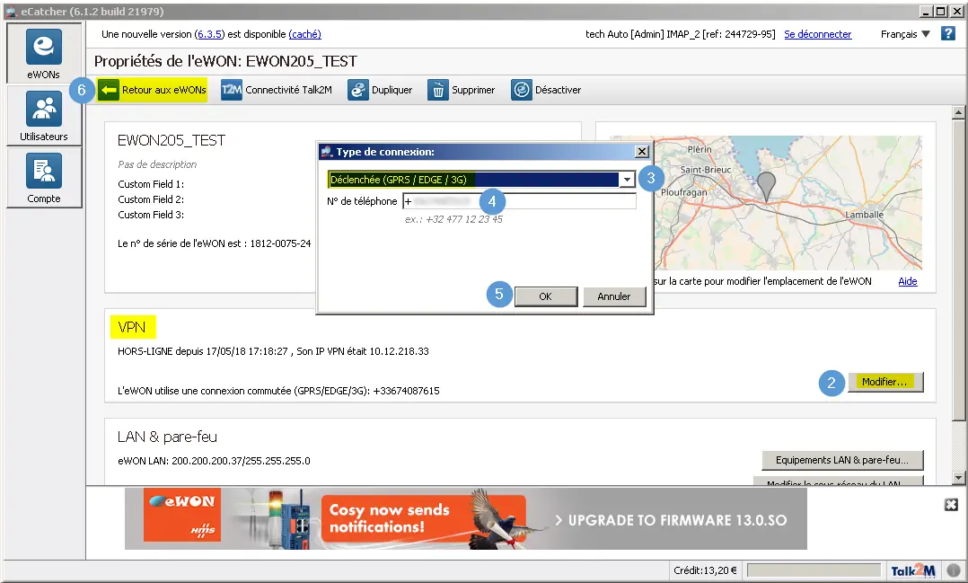Click the LAN & pare-feu section heading
The image size is (968, 583).
(167, 437)
